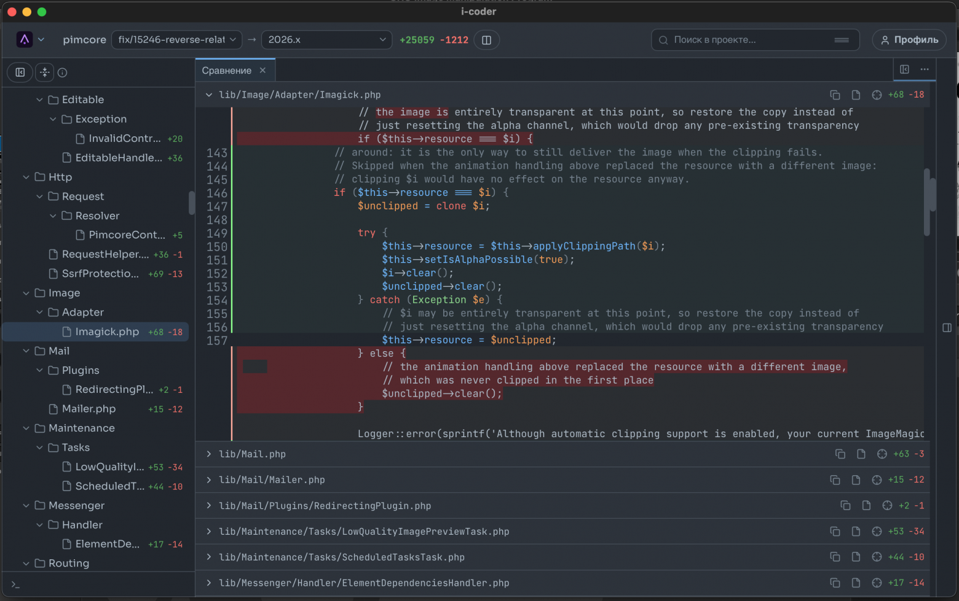Collapse the file tree sidebar panel

[20, 72]
